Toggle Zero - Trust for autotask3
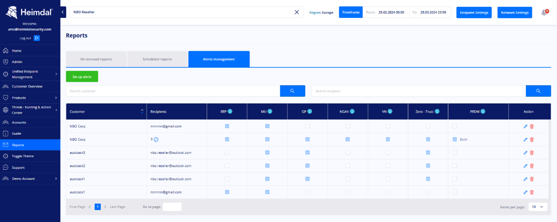557x222 pixels. pyautogui.click(x=428, y=153)
